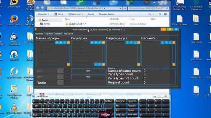
Task: Click the Page types p.2 scrollbar track
Action: coord(138,53)
